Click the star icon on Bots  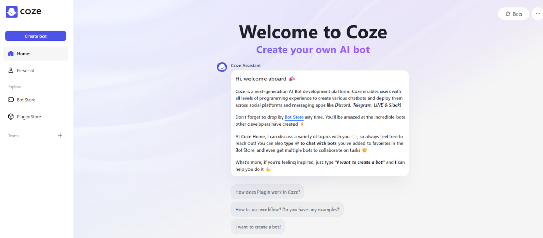point(508,14)
